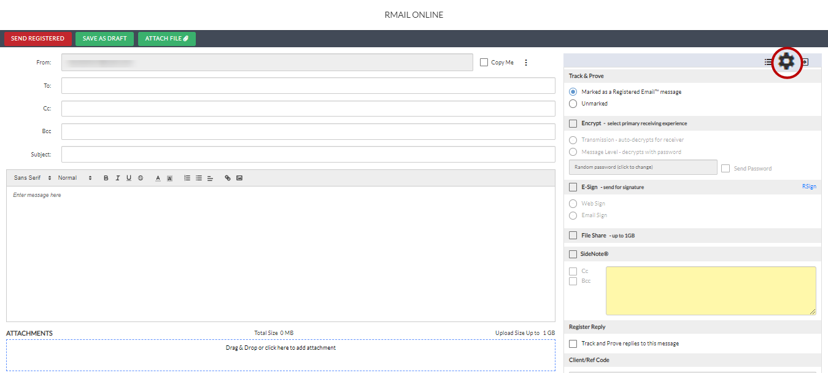Click the Random password field
This screenshot has width=828, height=373.
[x=643, y=167]
